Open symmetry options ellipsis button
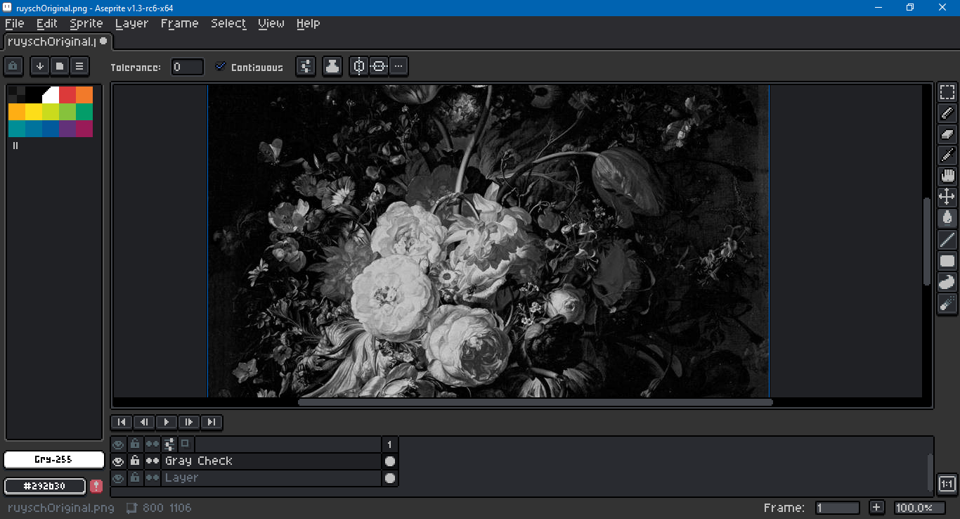 coord(398,67)
